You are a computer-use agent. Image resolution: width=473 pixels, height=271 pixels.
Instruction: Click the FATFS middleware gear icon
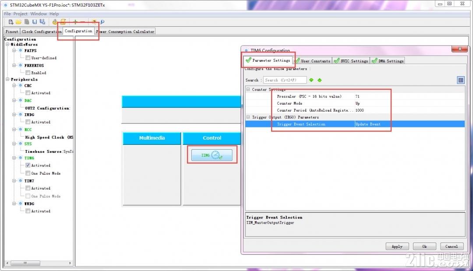coord(21,50)
